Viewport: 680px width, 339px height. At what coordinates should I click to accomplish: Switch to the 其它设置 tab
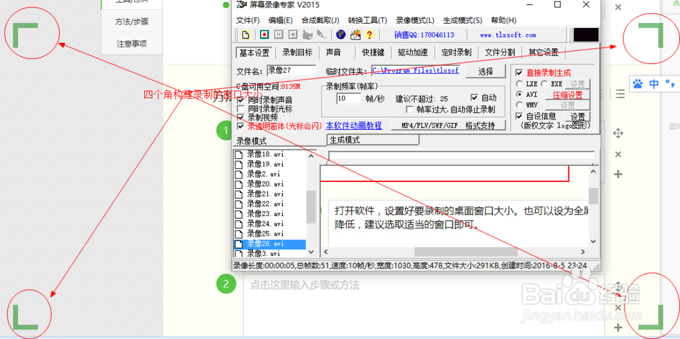(x=543, y=52)
